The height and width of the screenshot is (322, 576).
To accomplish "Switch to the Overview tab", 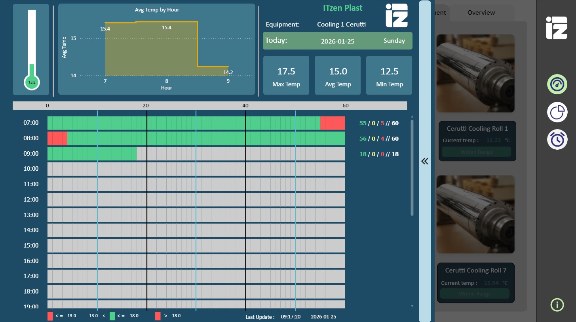I will click(x=481, y=13).
